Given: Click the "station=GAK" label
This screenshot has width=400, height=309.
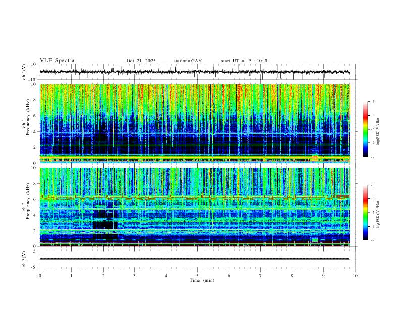Looking at the screenshot, I should tap(187, 61).
